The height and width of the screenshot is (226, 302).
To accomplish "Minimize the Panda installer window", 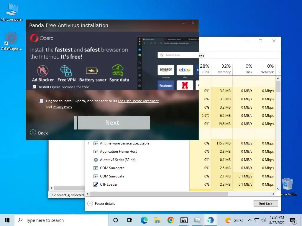I will 183,23.
